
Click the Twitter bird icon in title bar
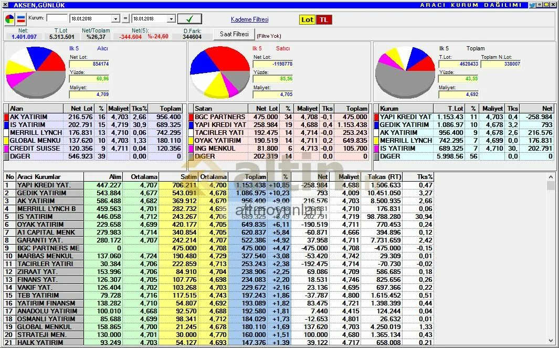point(533,5)
